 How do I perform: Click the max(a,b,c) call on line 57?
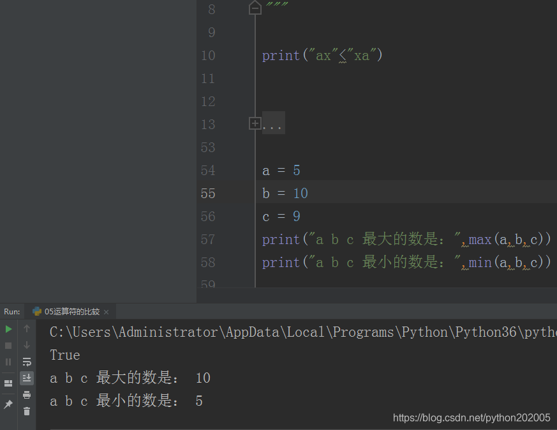(x=509, y=240)
